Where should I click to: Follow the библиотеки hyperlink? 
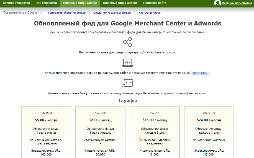coord(201,73)
